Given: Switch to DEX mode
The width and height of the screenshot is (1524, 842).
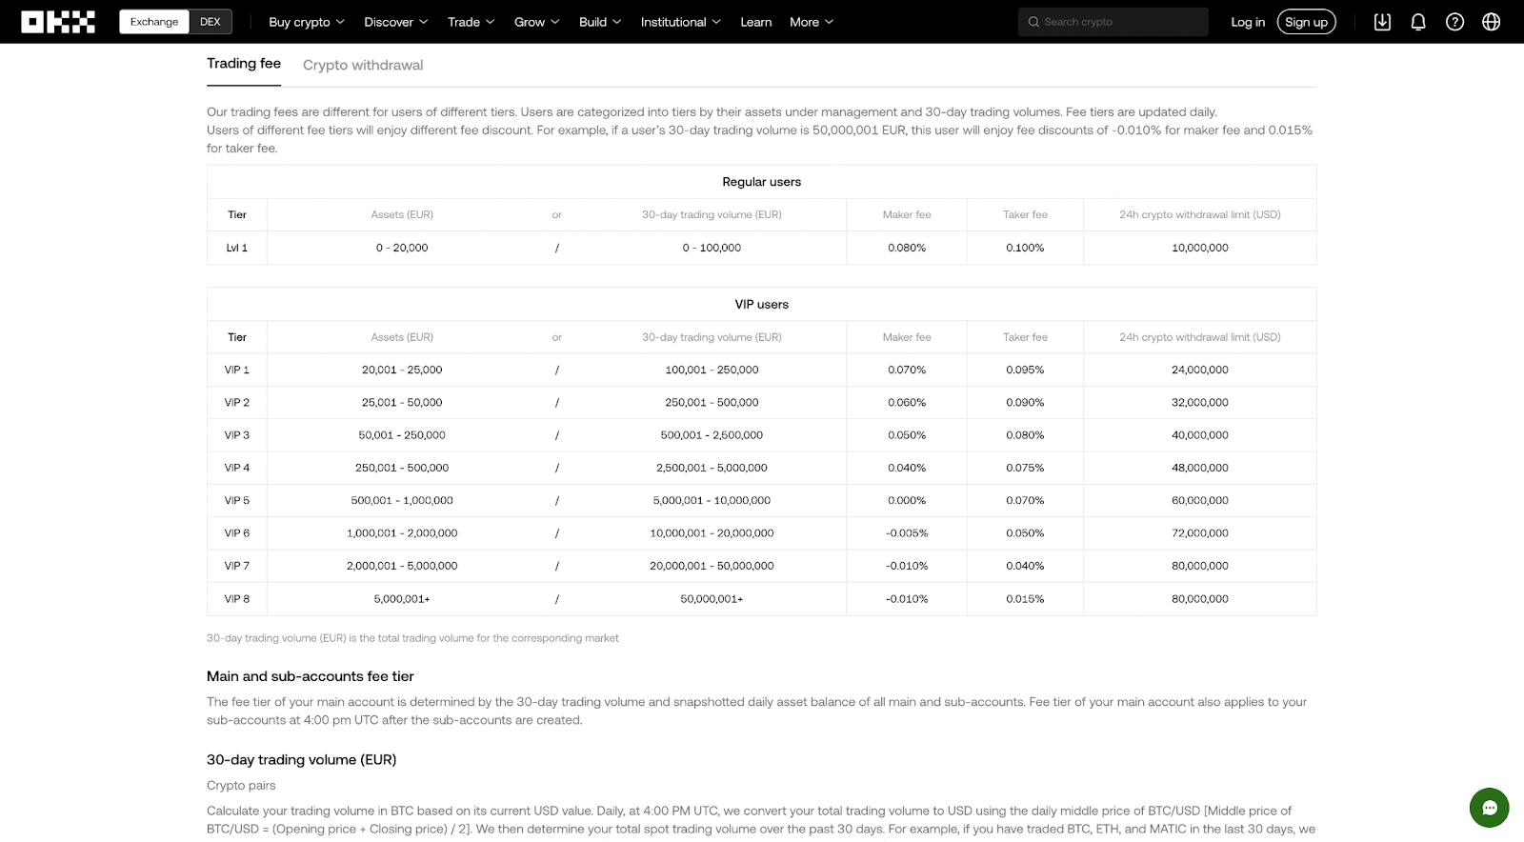Looking at the screenshot, I should click(x=211, y=22).
